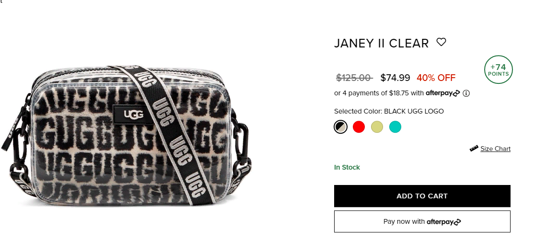Viewport: 535px width, 242px height.
Task: Click the afterpay logo in installment text
Action: (443, 93)
